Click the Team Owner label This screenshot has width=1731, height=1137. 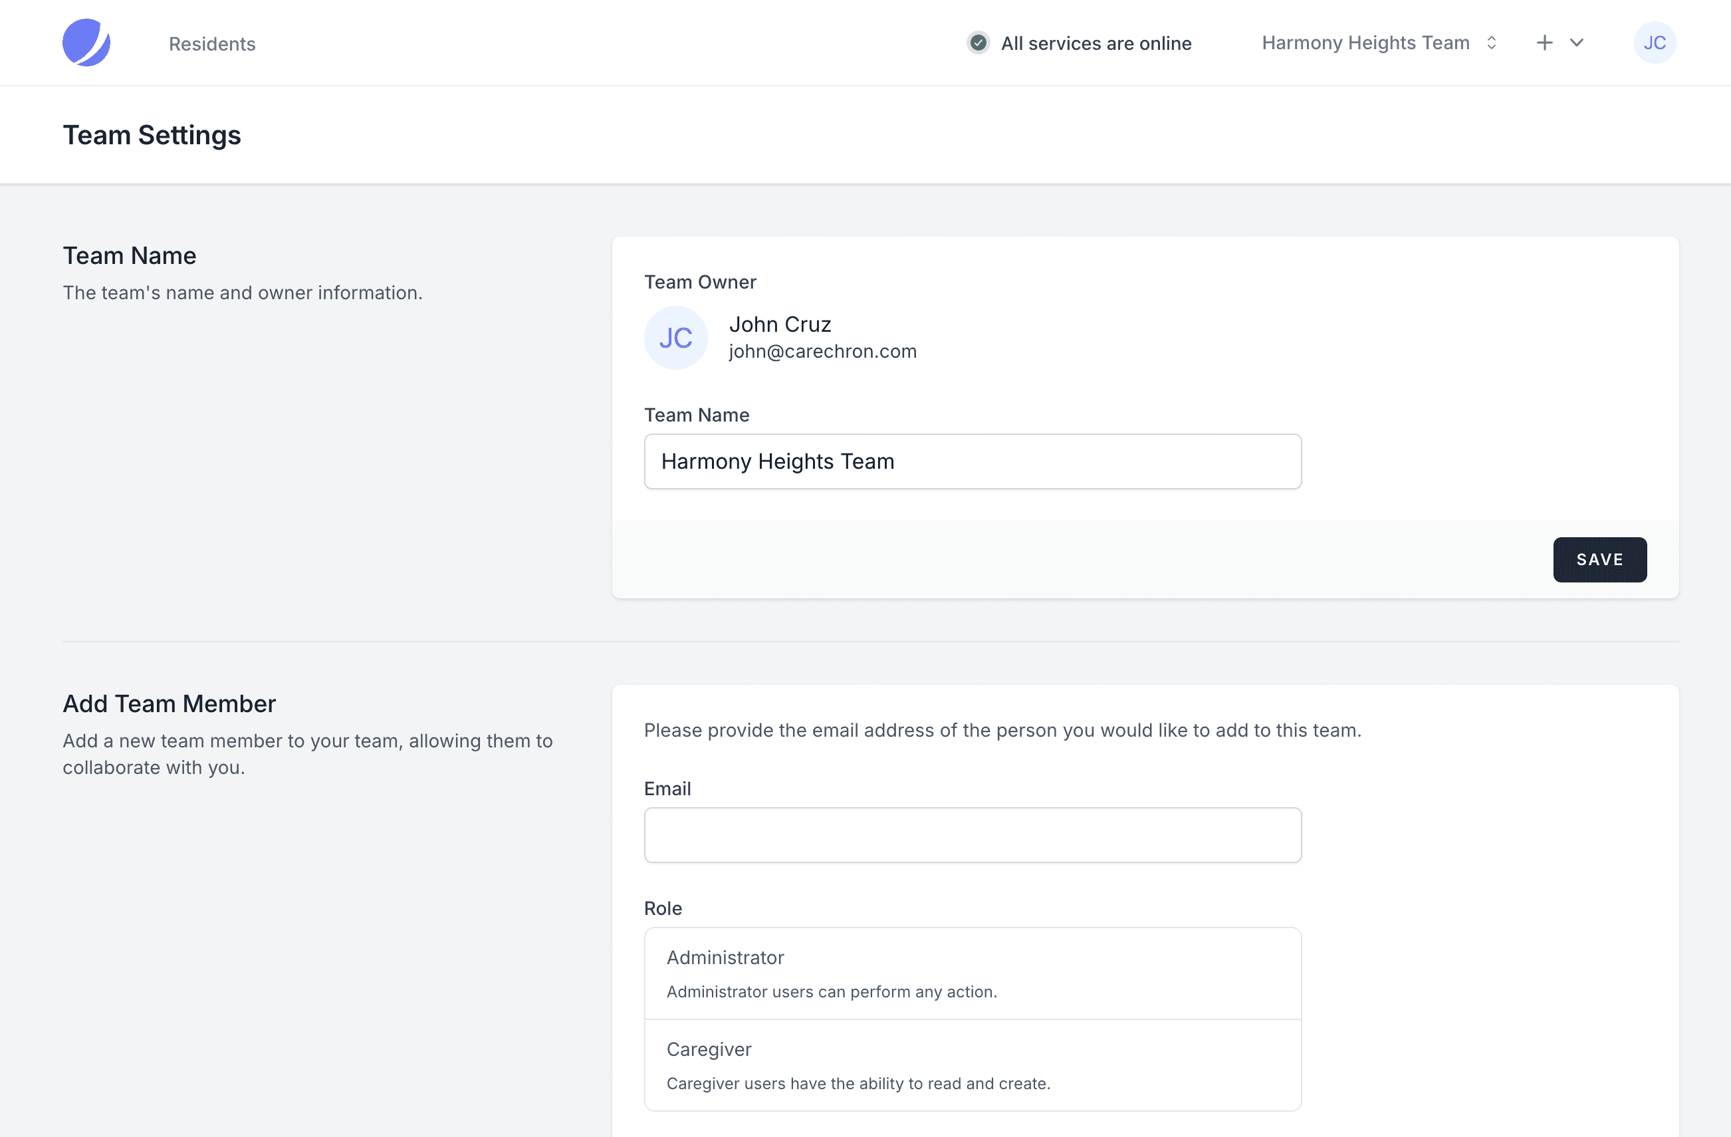700,282
